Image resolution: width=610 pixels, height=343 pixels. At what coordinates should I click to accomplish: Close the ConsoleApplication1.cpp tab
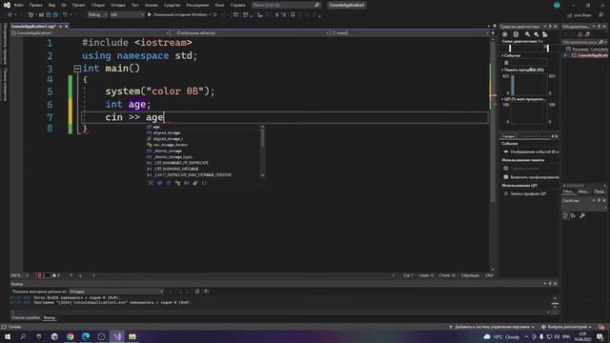[67, 26]
